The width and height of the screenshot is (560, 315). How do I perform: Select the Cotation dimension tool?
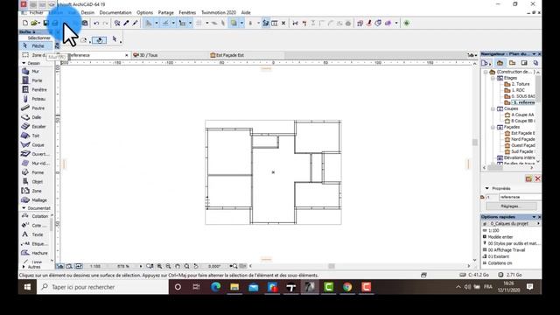click(x=35, y=216)
